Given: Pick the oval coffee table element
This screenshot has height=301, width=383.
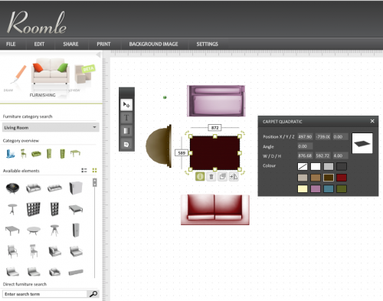Looking at the screenshot, I should coord(34,231).
